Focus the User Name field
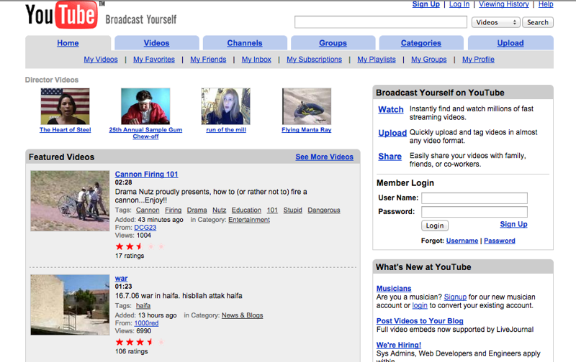Image resolution: width=576 pixels, height=362 pixels. (474, 198)
